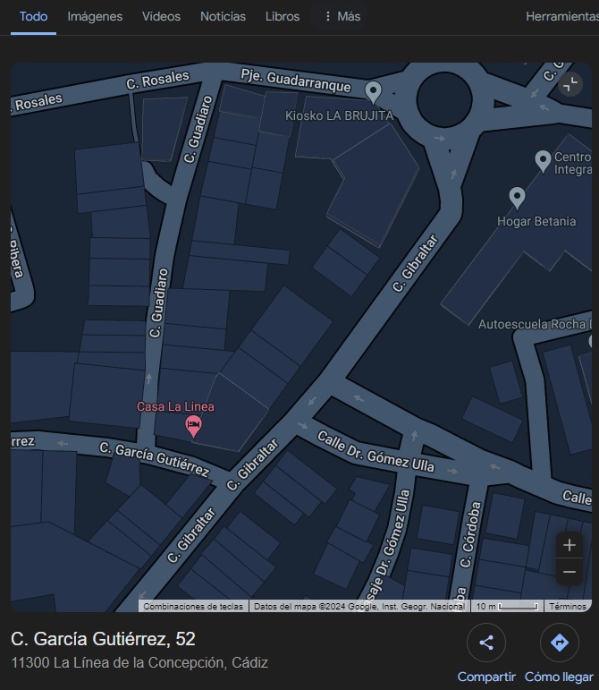
Task: Click the Cómo llegar link
Action: [559, 677]
